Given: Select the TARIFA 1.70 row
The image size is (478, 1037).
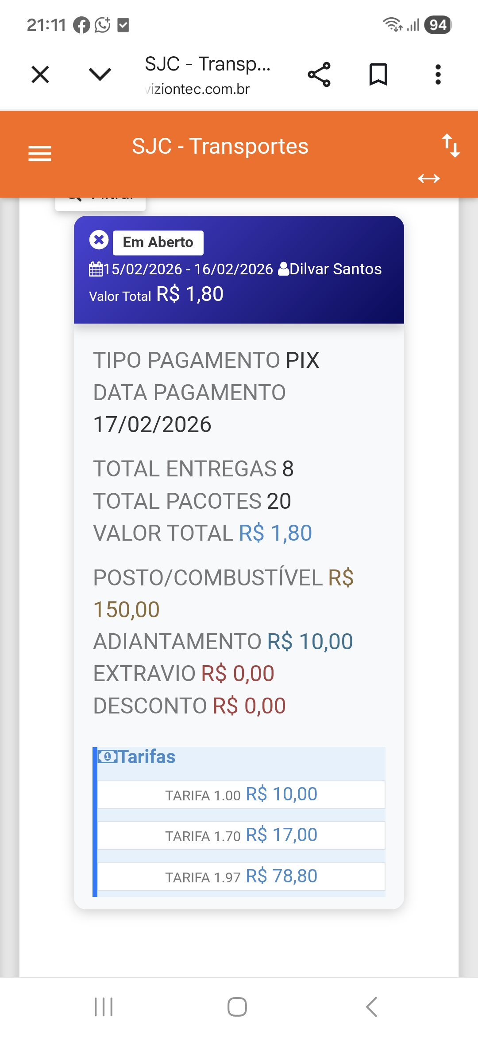Looking at the screenshot, I should coord(241,835).
